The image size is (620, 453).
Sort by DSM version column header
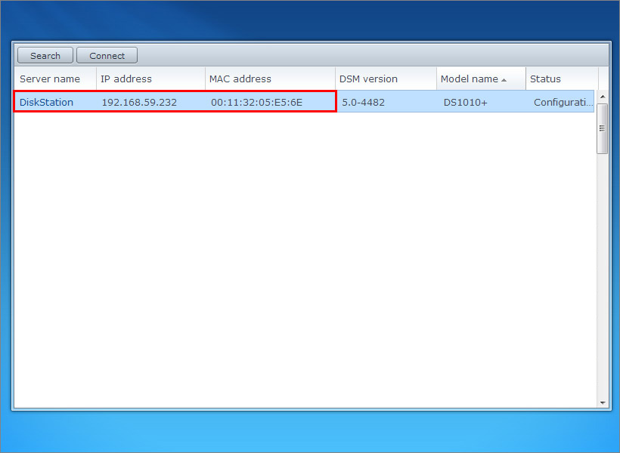point(386,79)
